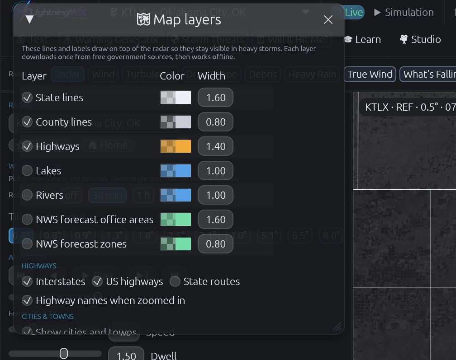
Task: Uncheck the Interstates checkbox
Action: click(27, 281)
